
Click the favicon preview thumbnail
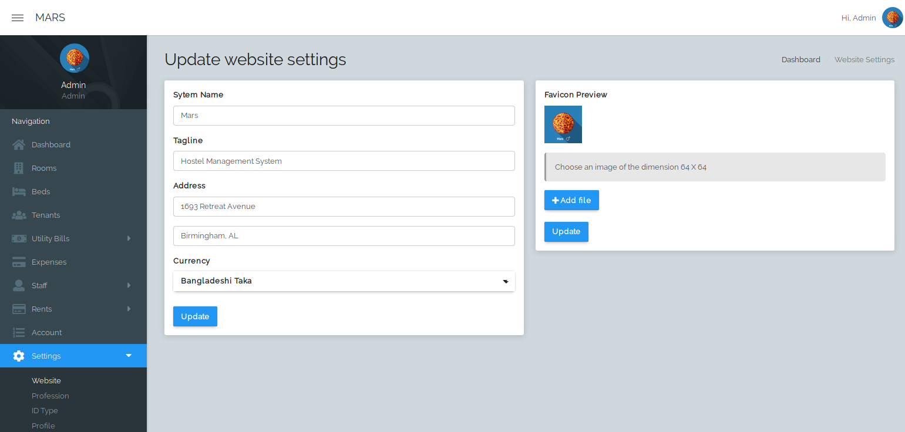[563, 124]
